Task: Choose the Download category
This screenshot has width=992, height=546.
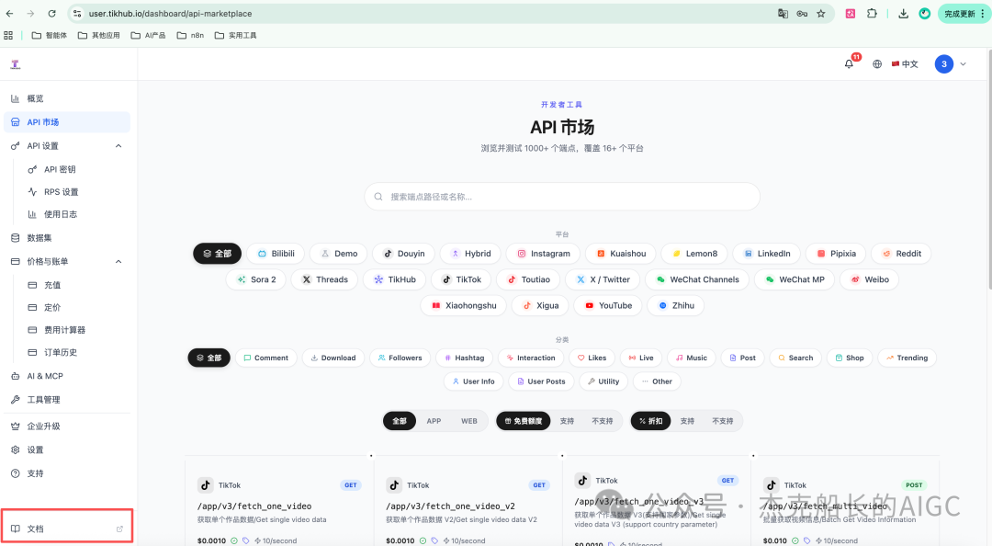Action: 333,358
